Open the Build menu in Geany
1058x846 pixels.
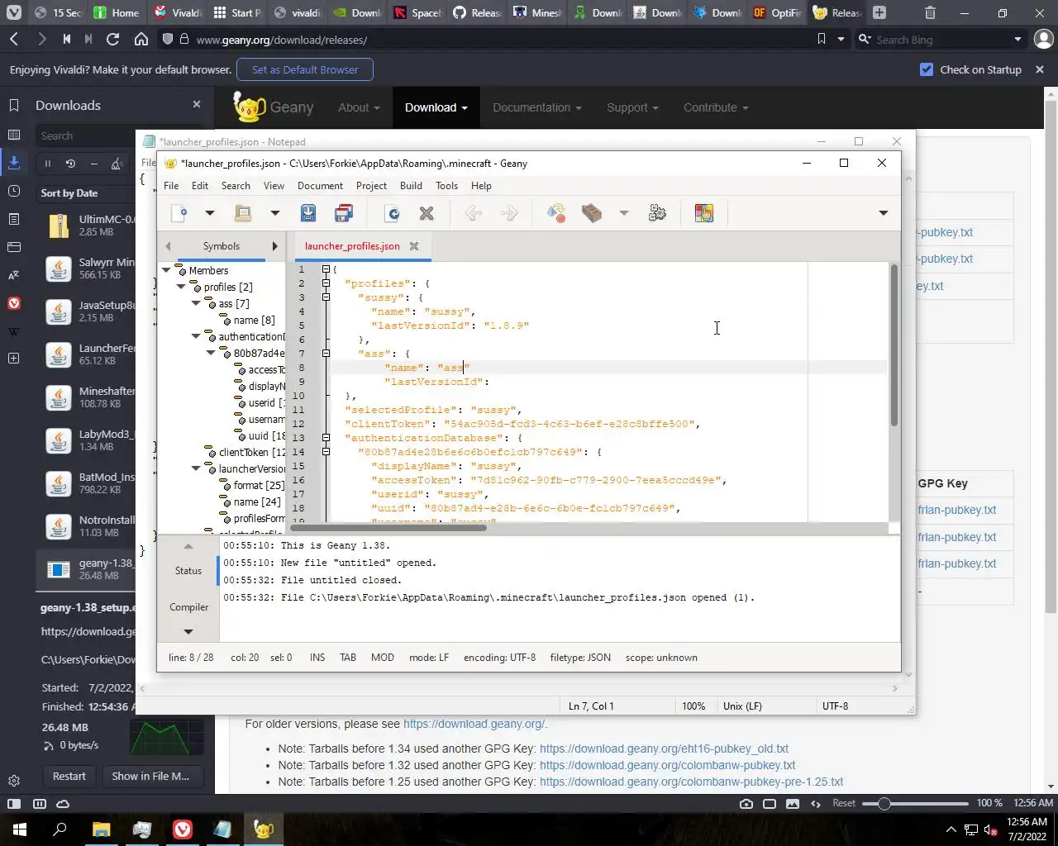tap(411, 186)
